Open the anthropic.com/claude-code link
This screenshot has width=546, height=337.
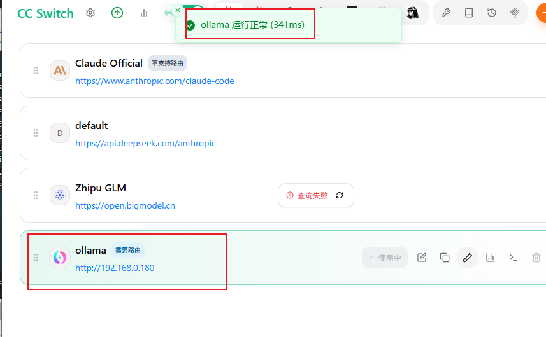point(155,81)
